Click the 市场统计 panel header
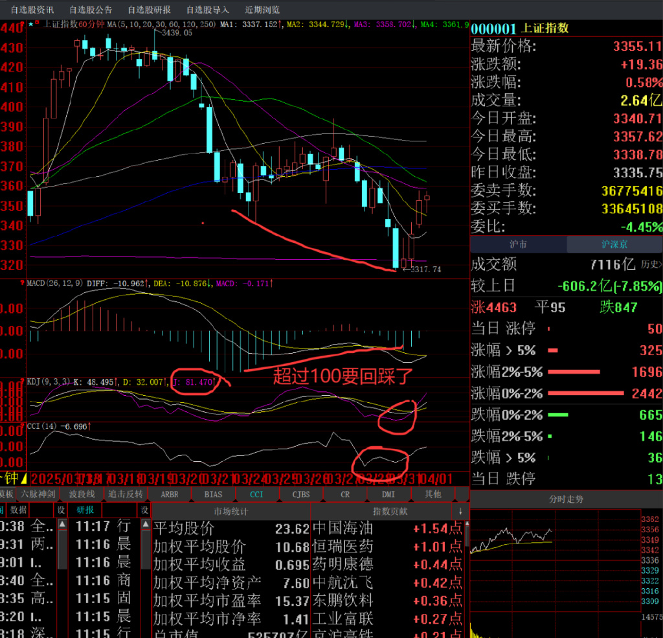The height and width of the screenshot is (638, 663). (231, 511)
